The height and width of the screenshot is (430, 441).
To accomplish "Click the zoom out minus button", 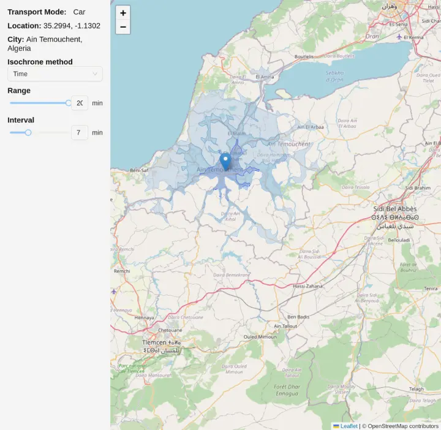I will (x=123, y=27).
